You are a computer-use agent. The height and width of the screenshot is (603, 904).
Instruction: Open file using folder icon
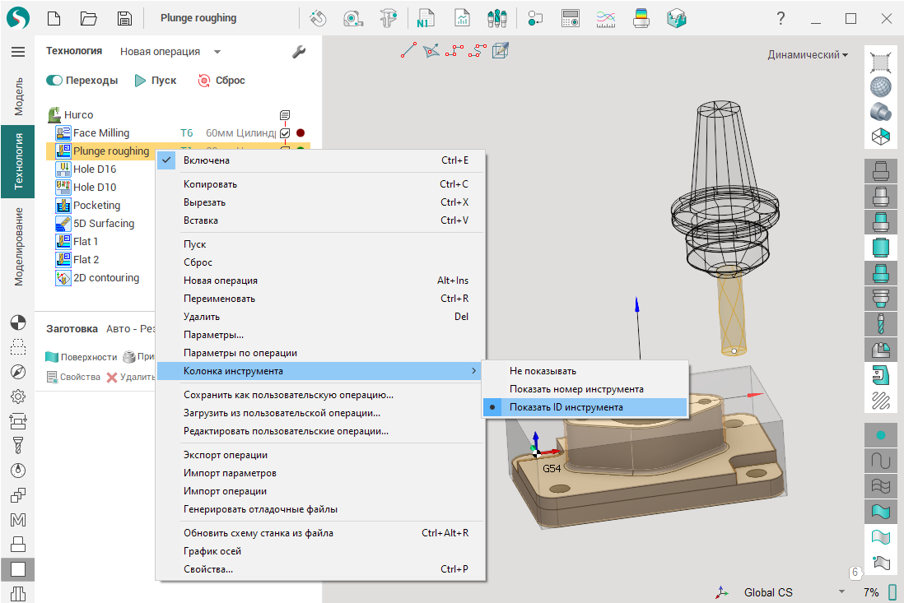[x=89, y=18]
